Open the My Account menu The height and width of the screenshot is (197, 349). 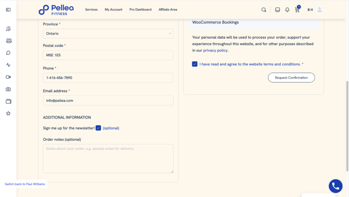tap(114, 10)
